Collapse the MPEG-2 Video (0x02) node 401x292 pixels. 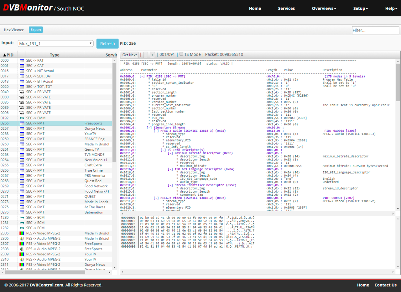pyautogui.click(x=156, y=198)
